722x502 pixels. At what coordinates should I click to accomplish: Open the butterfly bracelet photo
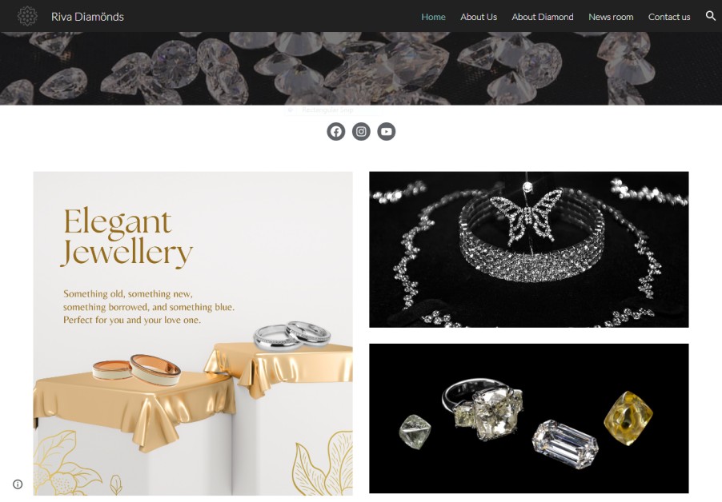pyautogui.click(x=528, y=249)
